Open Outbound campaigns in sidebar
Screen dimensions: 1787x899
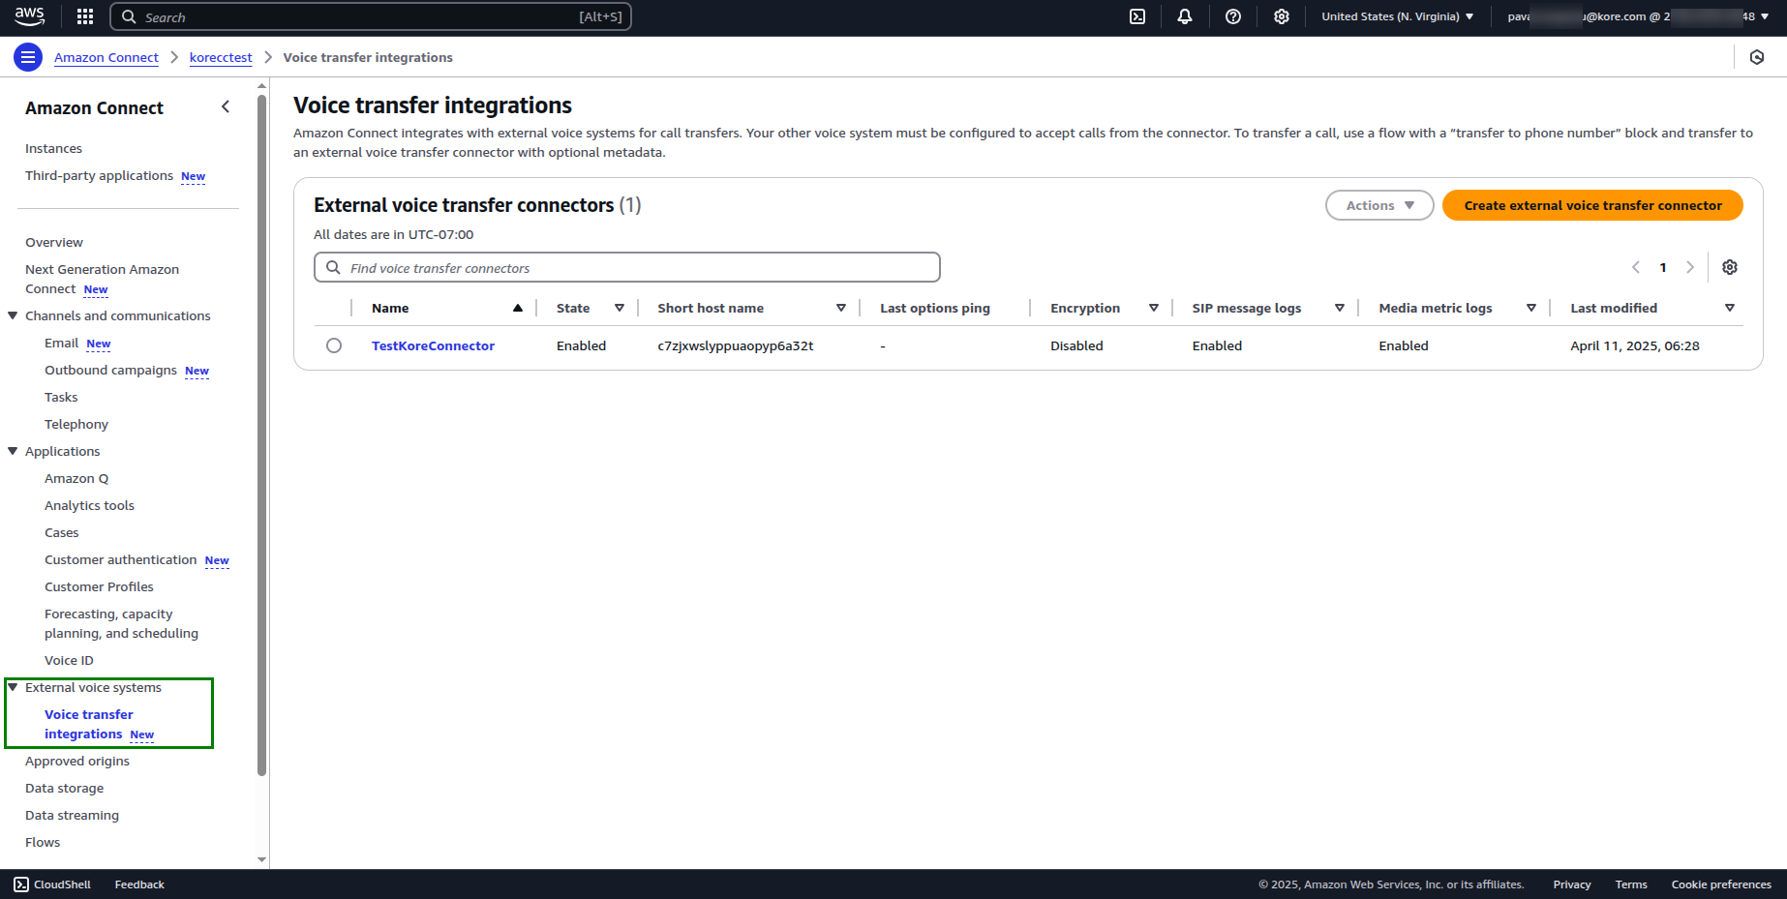coord(110,370)
